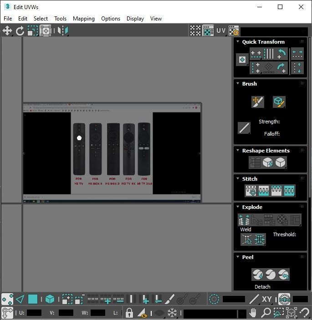Select the Zoom Region tool
312x320 pixels.
tap(279, 312)
